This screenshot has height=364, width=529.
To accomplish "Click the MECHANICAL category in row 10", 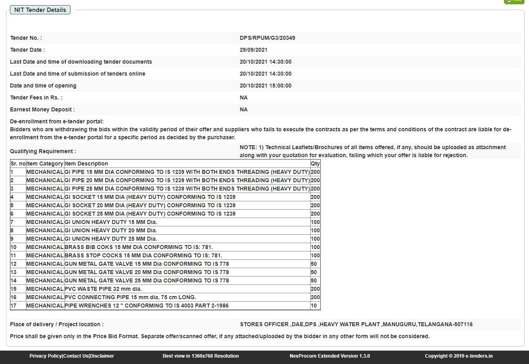I will coord(45,247).
